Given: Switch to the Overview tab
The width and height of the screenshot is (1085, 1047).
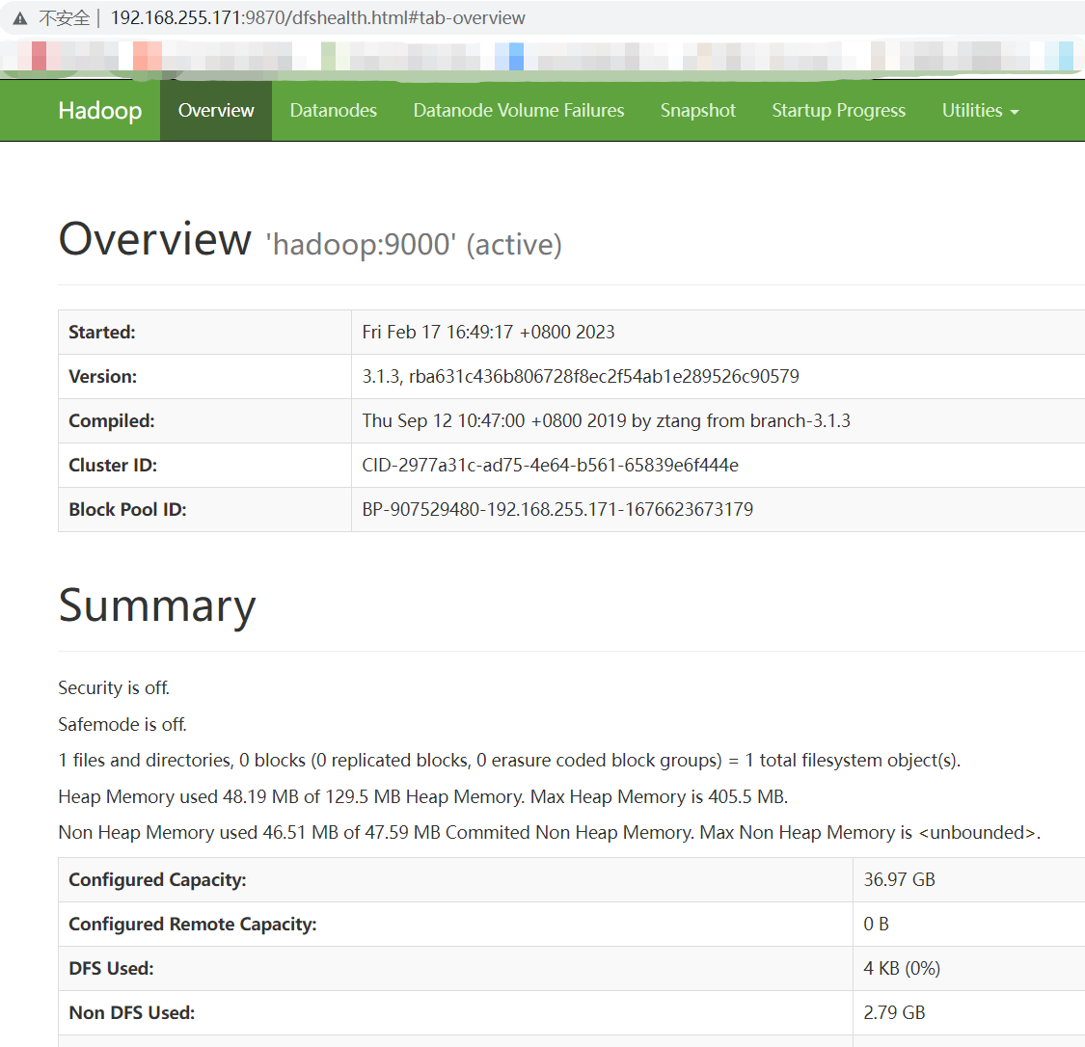Looking at the screenshot, I should [216, 111].
